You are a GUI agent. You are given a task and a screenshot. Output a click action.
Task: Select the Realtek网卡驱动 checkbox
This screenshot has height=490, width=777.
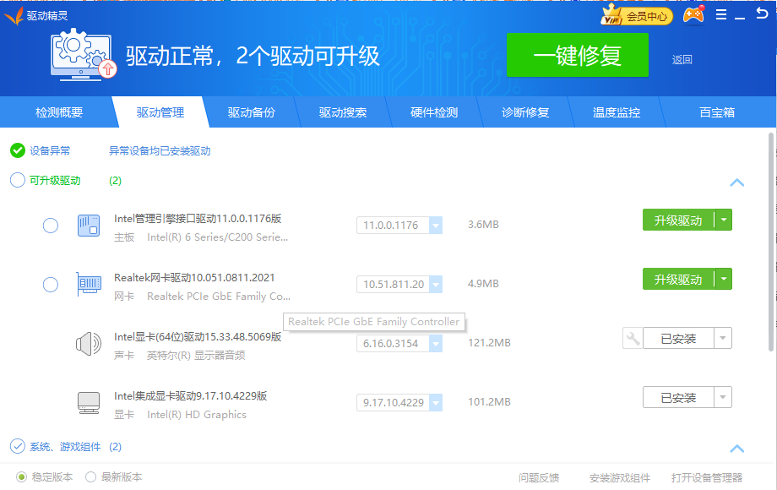click(x=51, y=285)
